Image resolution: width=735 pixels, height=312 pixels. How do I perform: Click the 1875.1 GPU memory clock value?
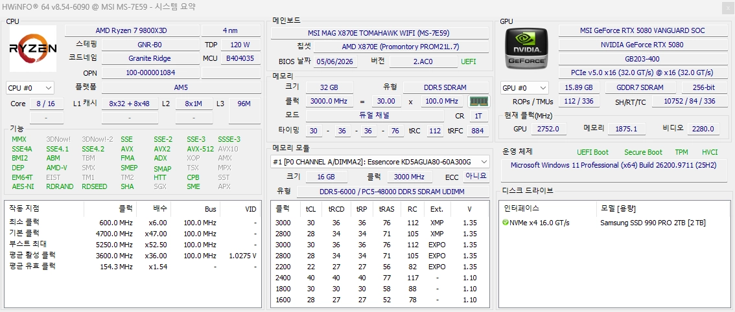coord(627,129)
